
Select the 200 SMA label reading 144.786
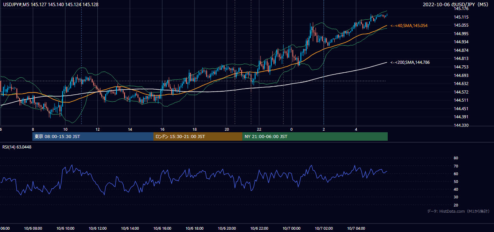(x=410, y=62)
